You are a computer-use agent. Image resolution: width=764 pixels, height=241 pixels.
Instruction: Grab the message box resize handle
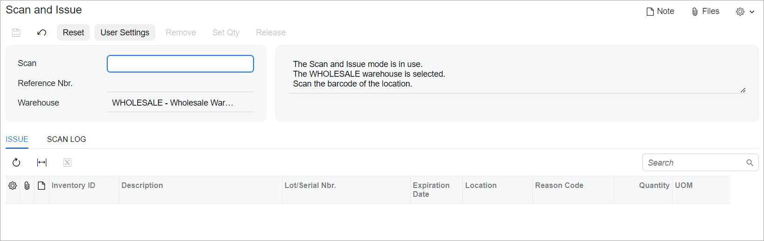743,90
